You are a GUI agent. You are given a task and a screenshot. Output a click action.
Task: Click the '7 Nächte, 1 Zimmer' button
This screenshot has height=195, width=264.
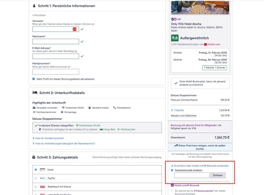click(x=214, y=68)
